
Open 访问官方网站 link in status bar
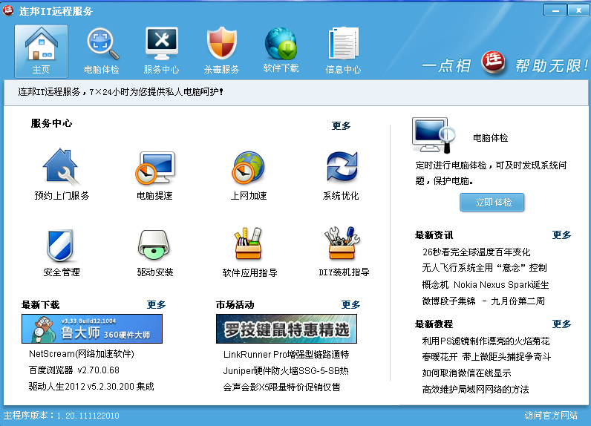pos(551,415)
